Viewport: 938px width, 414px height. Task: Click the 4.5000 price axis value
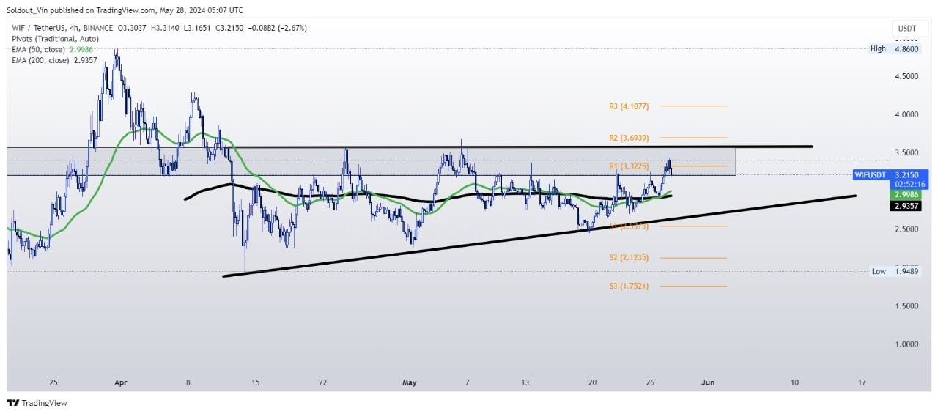(x=908, y=76)
